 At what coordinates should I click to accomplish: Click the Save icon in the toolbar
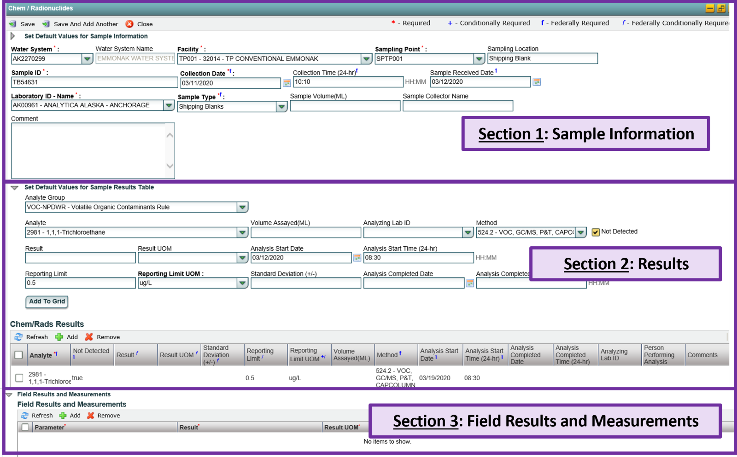click(x=13, y=24)
